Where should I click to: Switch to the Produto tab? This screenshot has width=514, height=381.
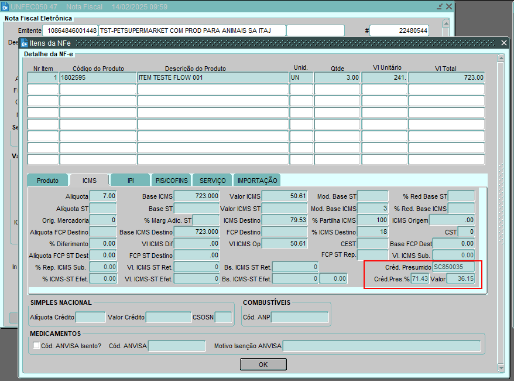(x=47, y=181)
